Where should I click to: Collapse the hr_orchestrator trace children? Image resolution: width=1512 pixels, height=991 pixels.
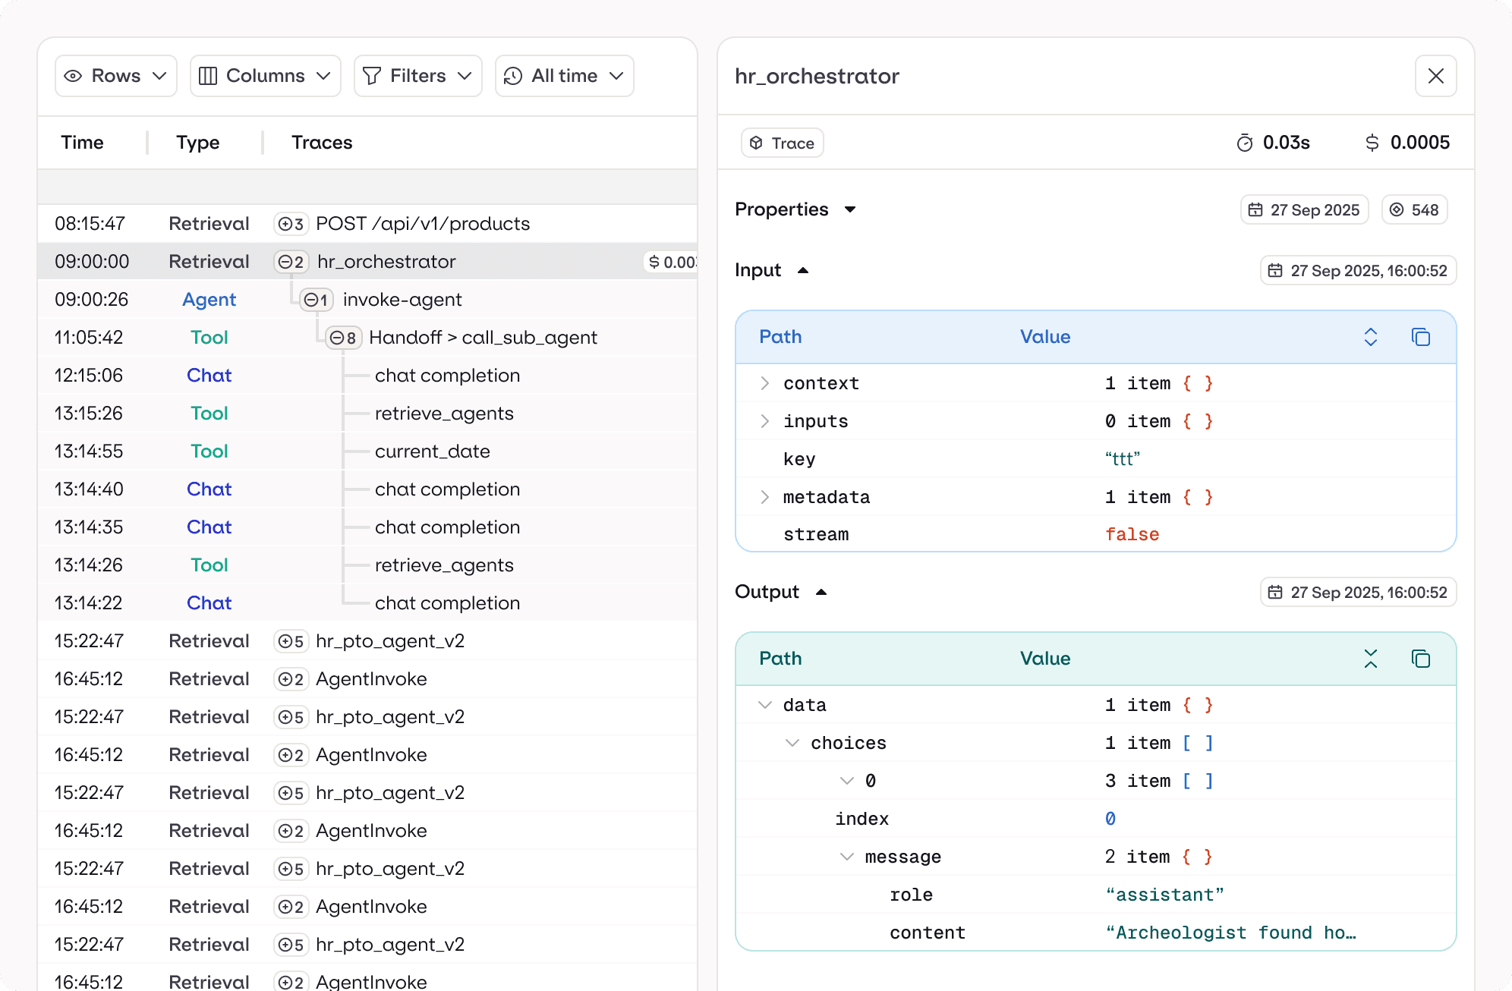(x=291, y=262)
